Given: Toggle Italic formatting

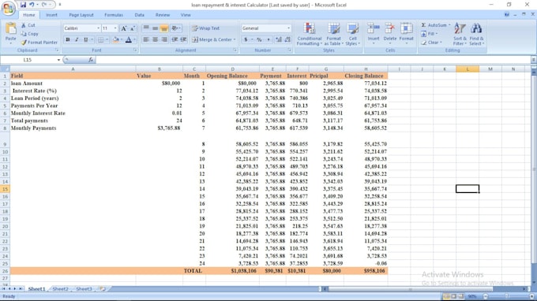Looking at the screenshot, I should tap(77, 39).
